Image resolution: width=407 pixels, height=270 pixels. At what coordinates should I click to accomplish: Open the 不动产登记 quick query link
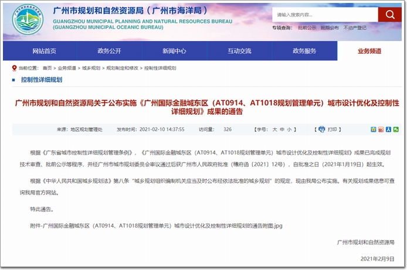point(355,28)
